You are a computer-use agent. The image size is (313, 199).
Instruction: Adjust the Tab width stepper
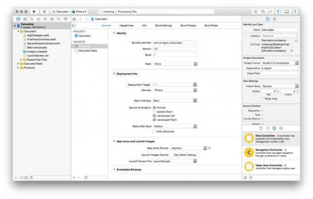(278, 91)
